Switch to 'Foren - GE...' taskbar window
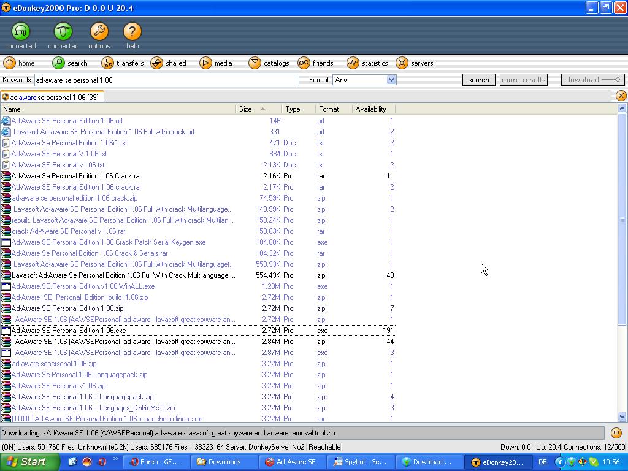Image resolution: width=628 pixels, height=471 pixels. click(x=155, y=462)
